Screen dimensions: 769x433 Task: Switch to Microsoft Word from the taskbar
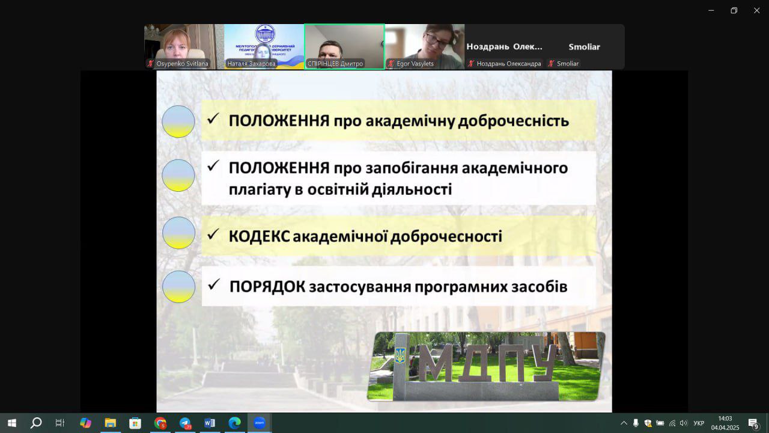tap(209, 423)
